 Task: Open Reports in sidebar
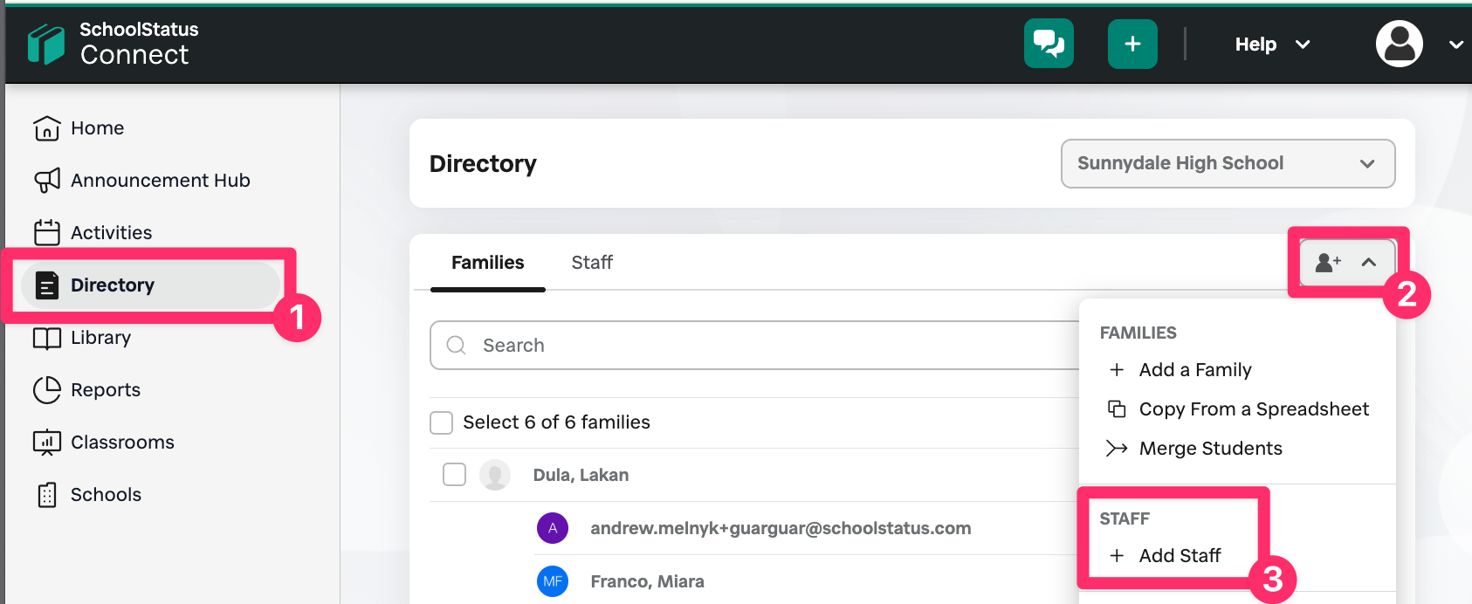[x=86, y=390]
